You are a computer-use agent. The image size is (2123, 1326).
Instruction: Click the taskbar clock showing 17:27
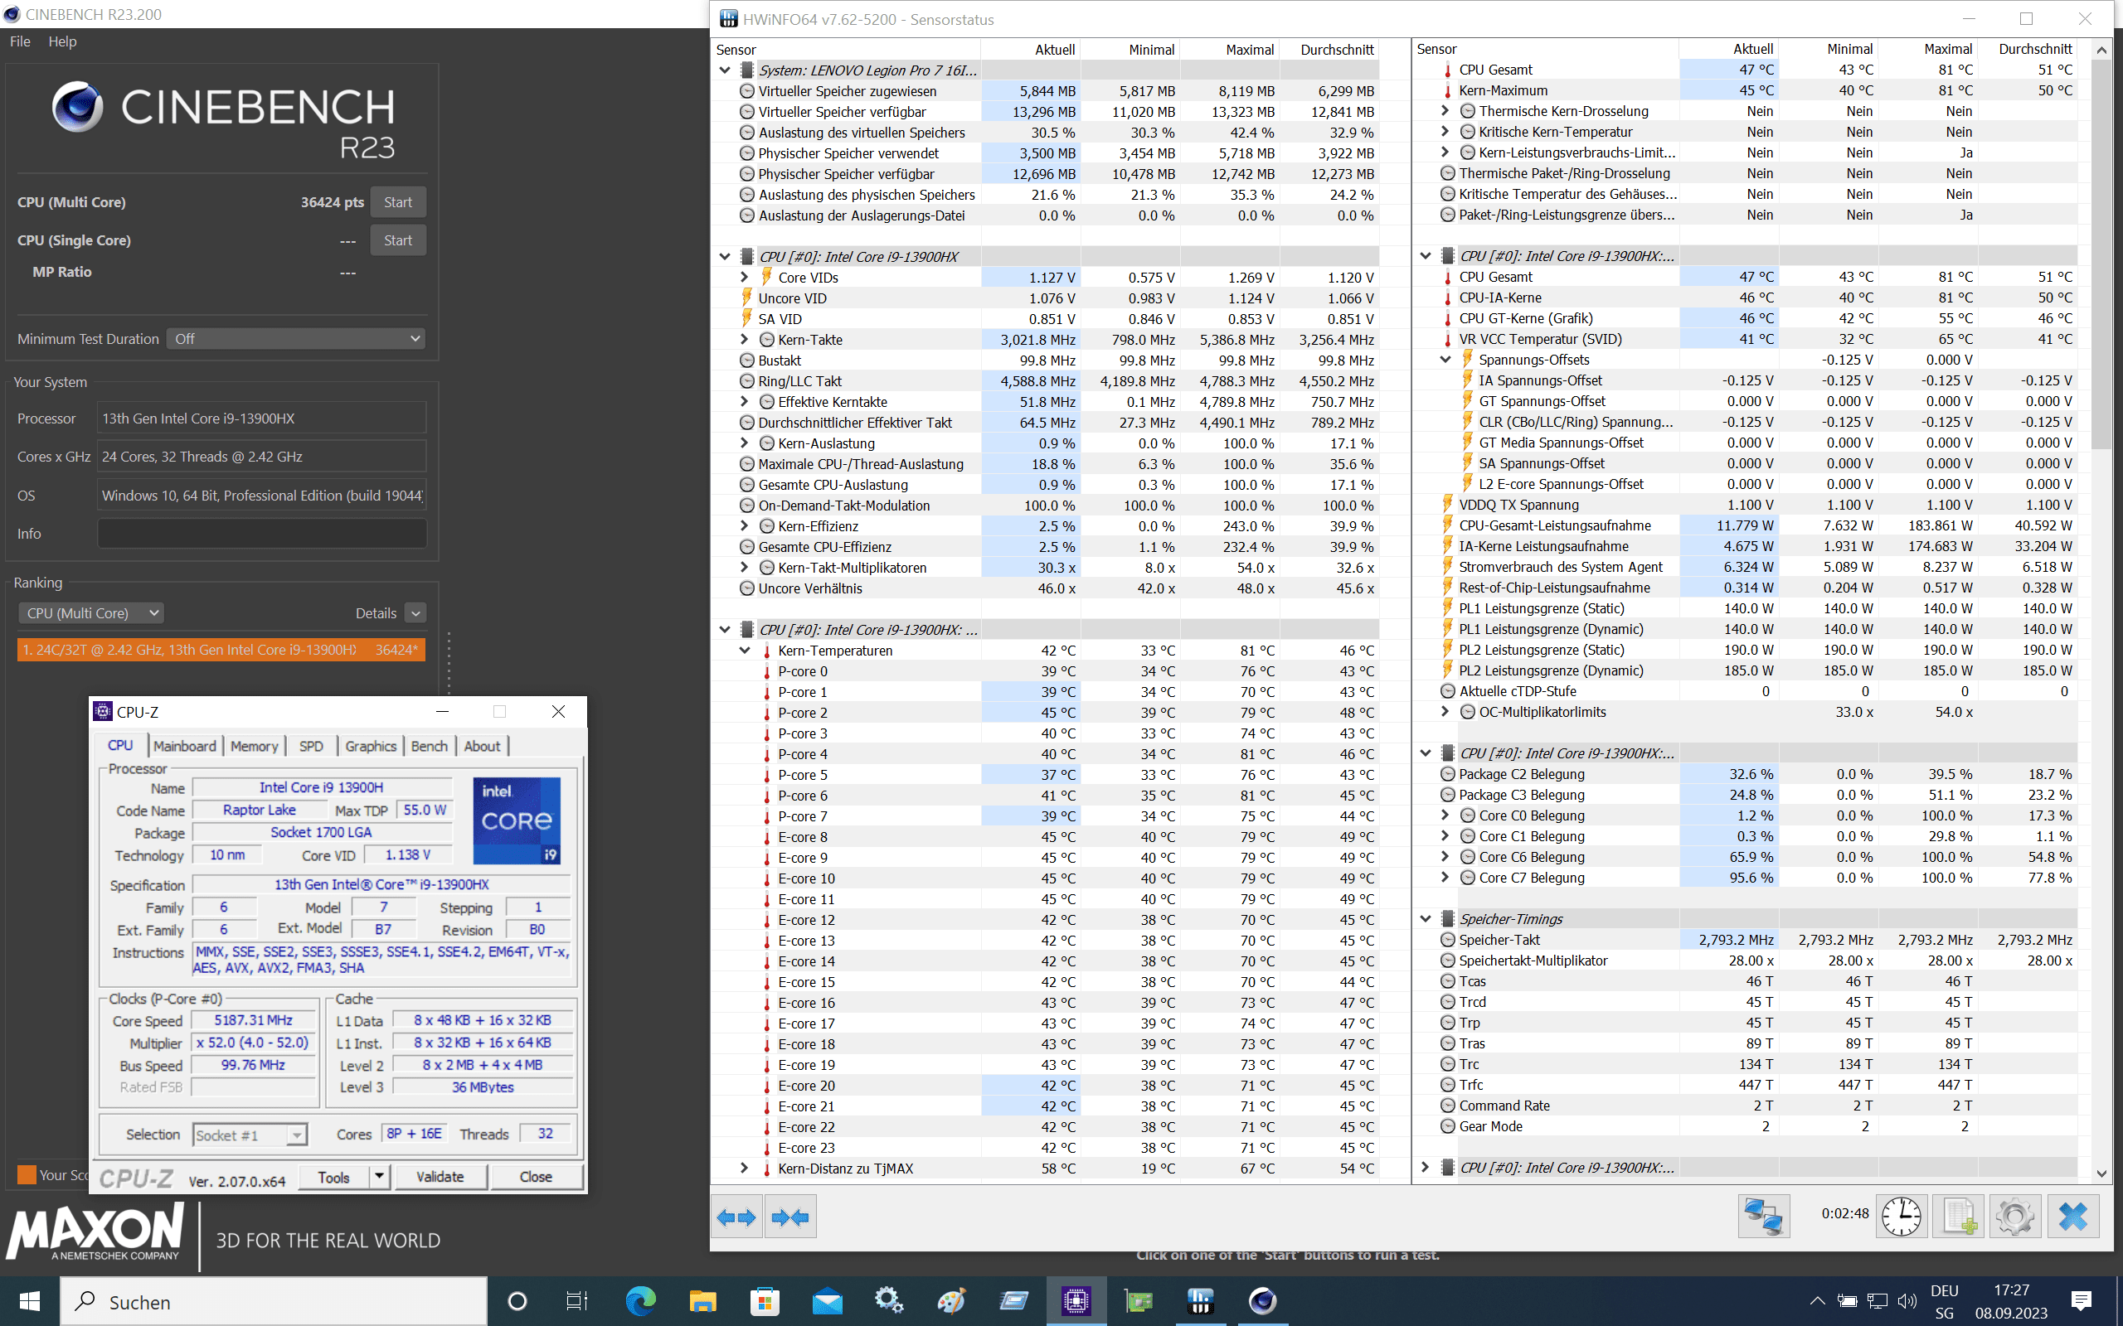(x=2011, y=1301)
